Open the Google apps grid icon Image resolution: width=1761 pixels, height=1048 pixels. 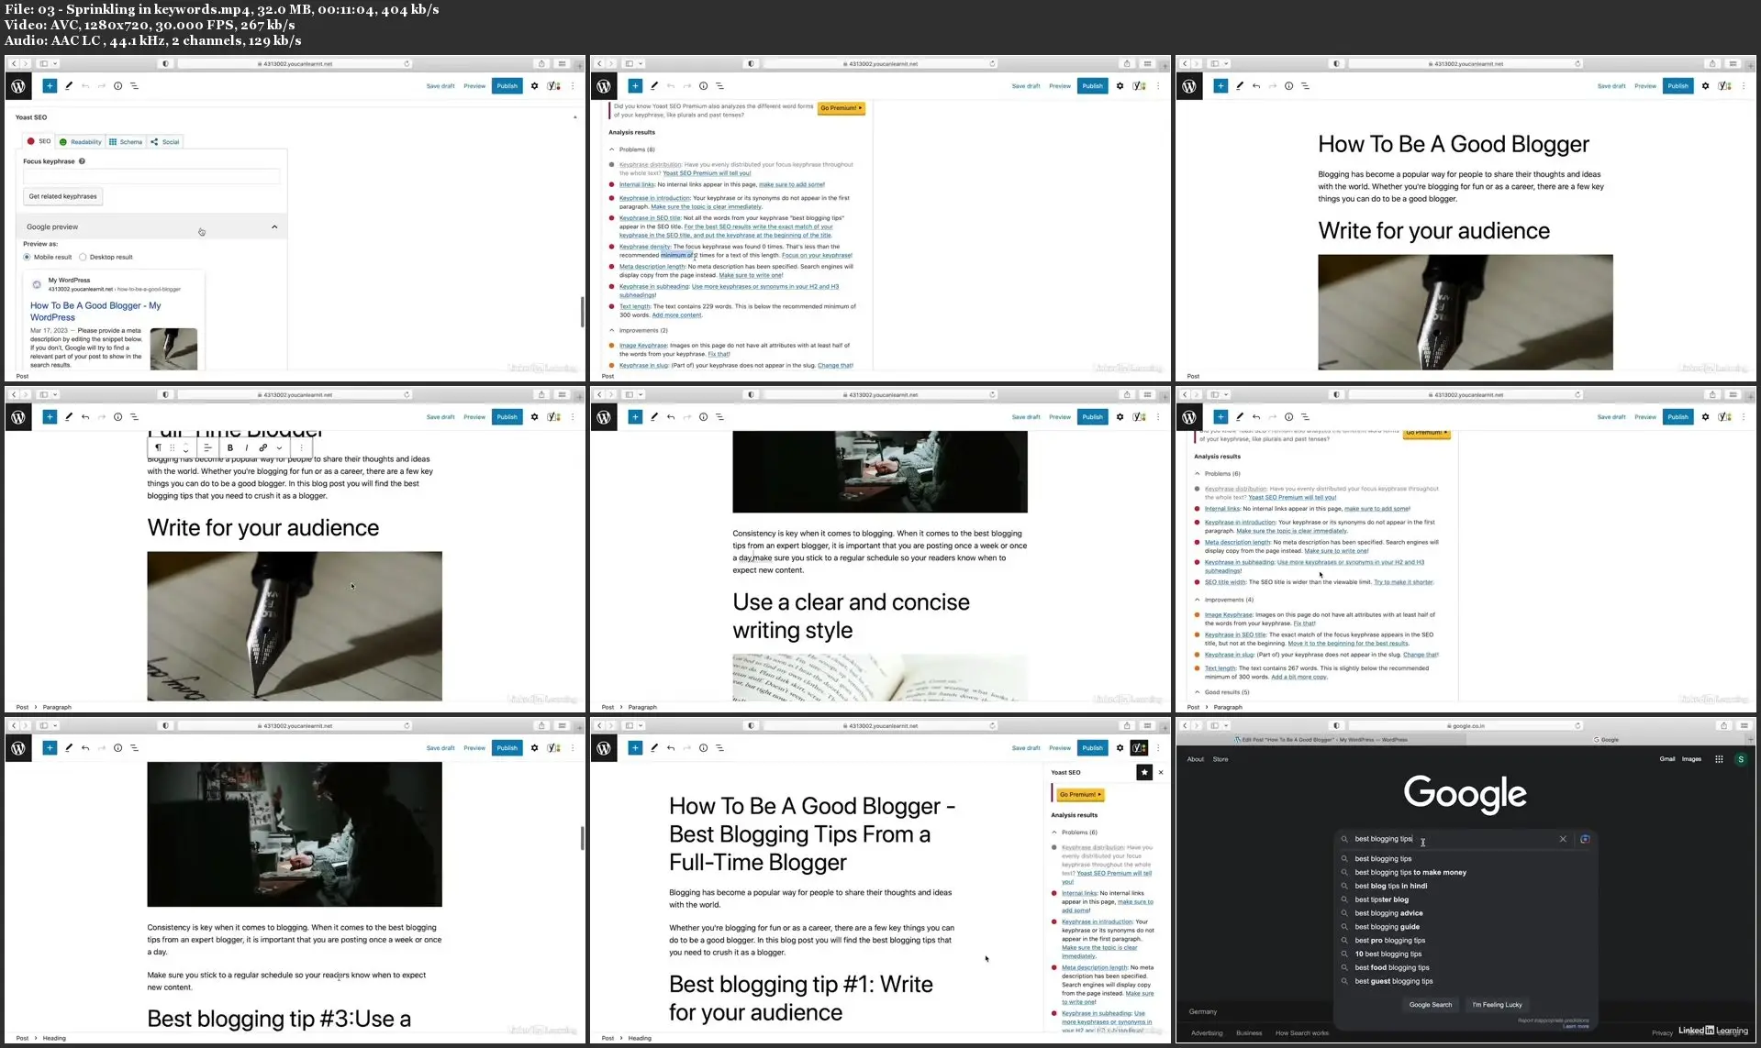point(1719,759)
